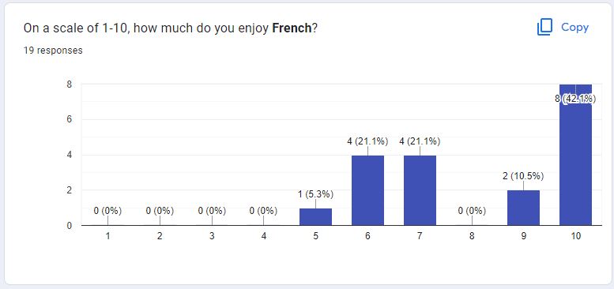Click the 2 (10.5%) data label
This screenshot has width=614, height=289.
[523, 176]
